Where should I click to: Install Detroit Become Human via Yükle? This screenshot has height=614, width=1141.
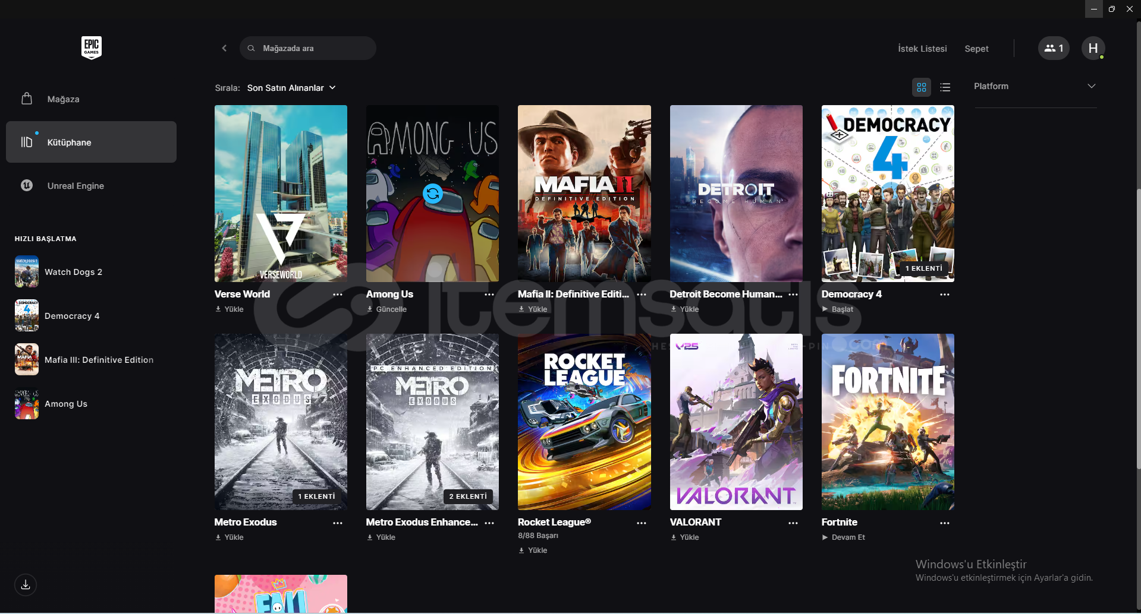click(x=685, y=309)
